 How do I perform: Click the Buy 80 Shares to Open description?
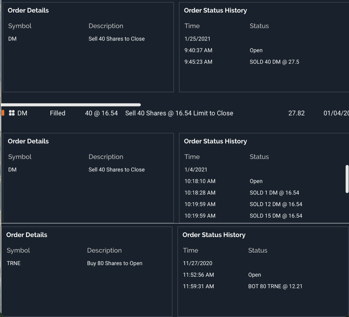pyautogui.click(x=115, y=263)
